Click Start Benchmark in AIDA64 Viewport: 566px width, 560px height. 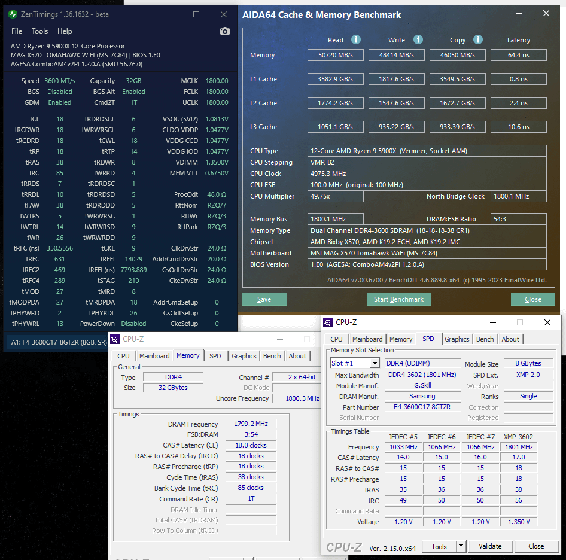[399, 299]
